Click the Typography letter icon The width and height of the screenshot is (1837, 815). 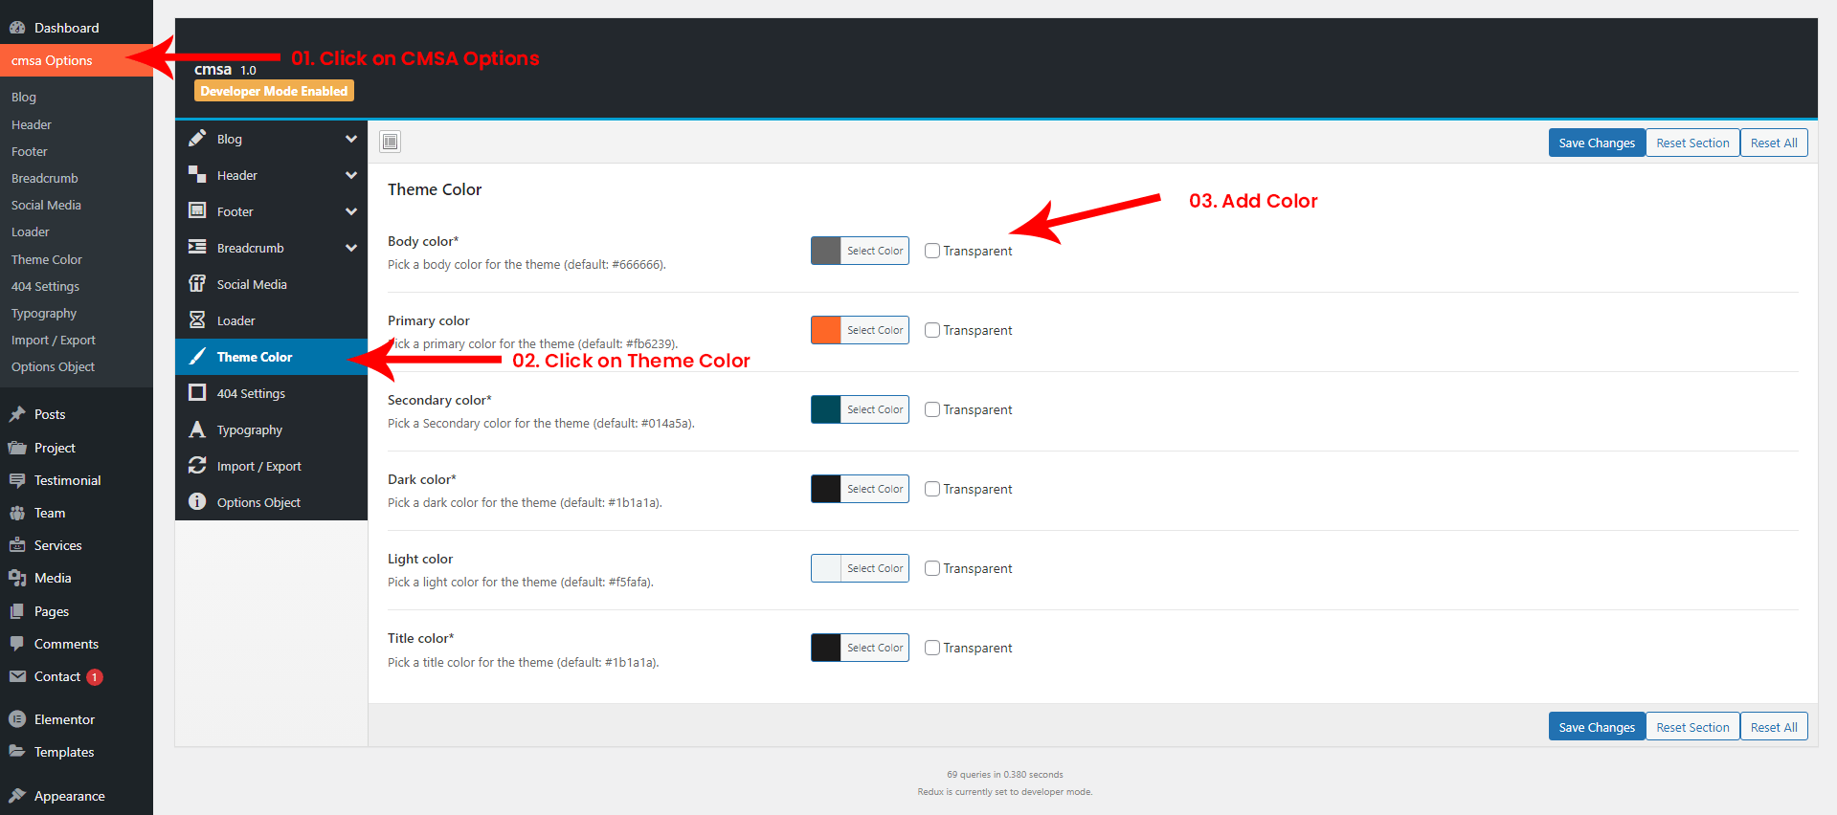point(197,430)
